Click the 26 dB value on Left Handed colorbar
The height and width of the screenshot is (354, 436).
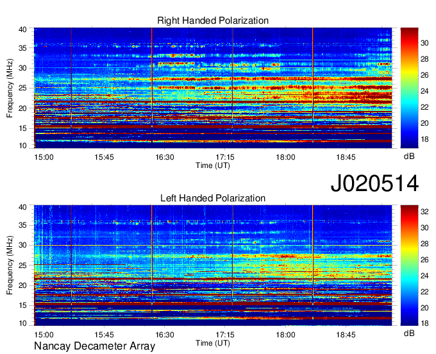tap(424, 260)
